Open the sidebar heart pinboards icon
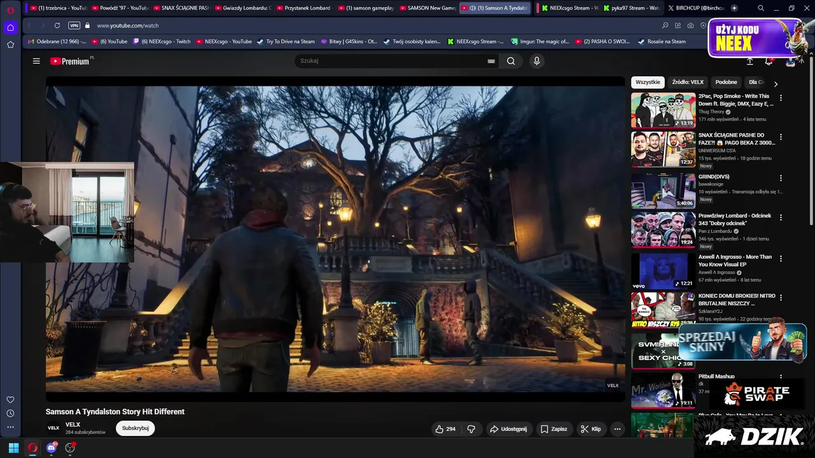 pos(10,399)
